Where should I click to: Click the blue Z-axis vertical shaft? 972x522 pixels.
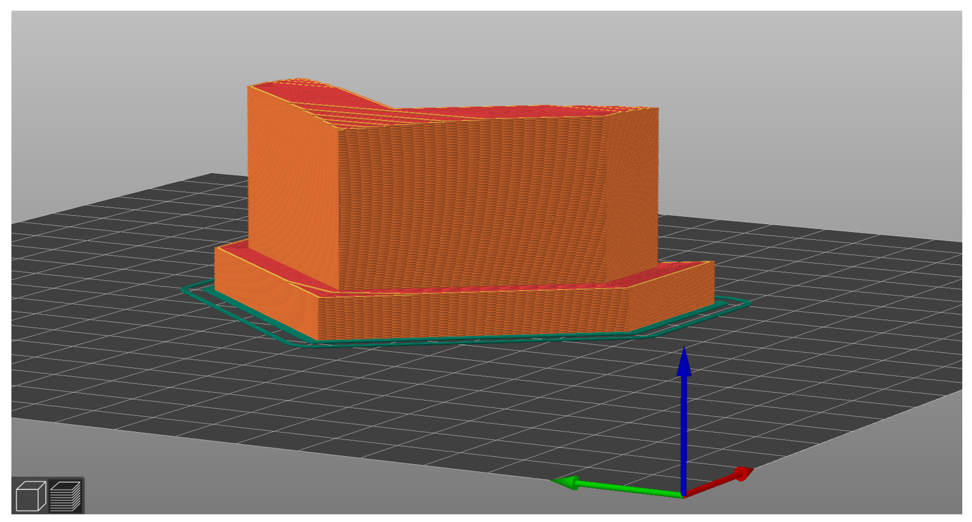(684, 433)
